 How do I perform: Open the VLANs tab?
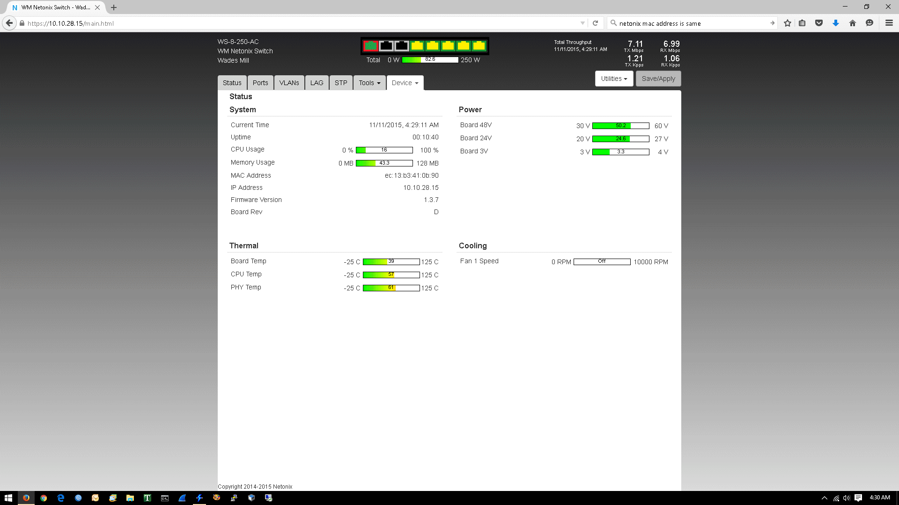[289, 83]
